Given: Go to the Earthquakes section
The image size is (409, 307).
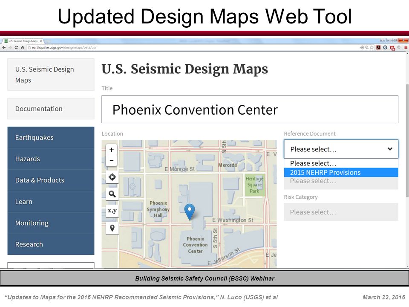Looking at the screenshot, I should click(51, 138).
